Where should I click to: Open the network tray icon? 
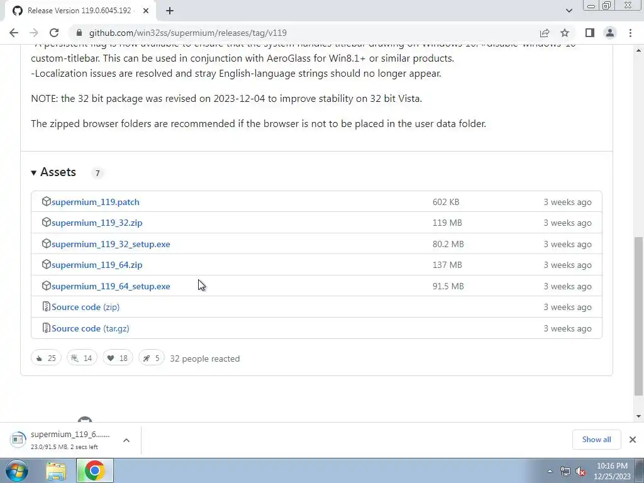point(565,472)
